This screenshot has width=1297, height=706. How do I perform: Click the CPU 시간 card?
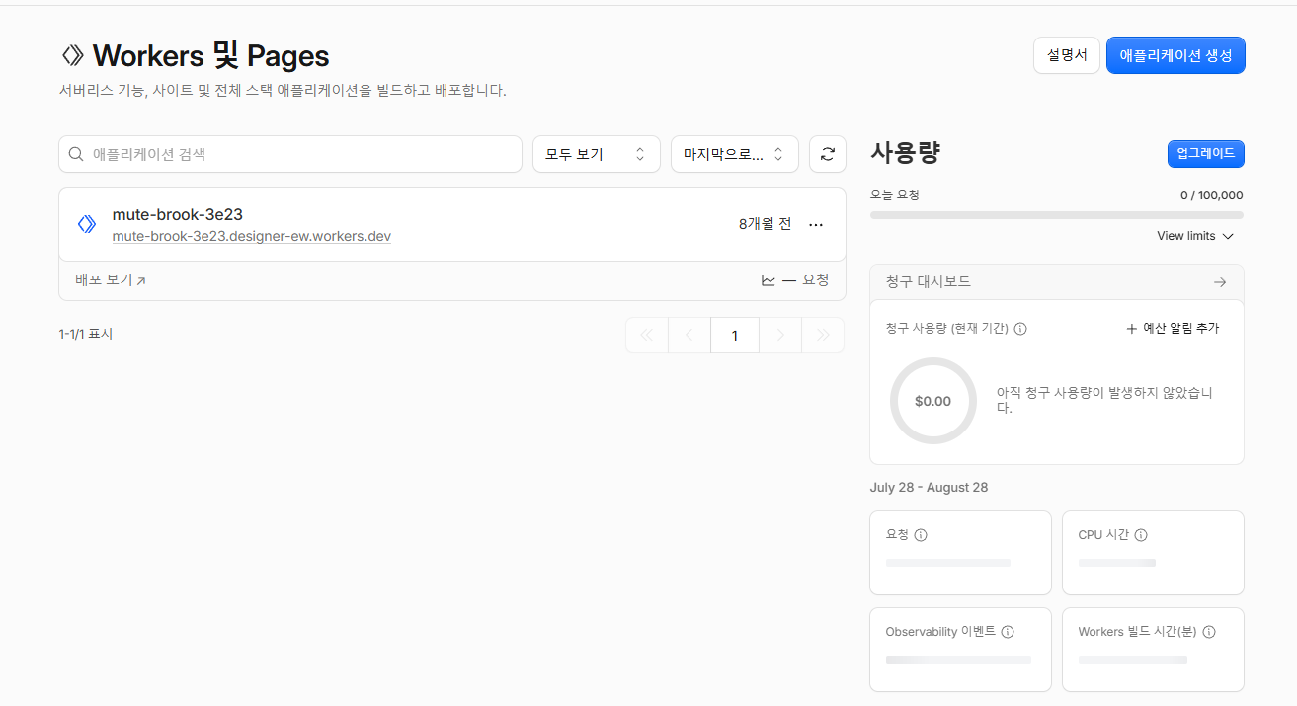[x=1153, y=553]
